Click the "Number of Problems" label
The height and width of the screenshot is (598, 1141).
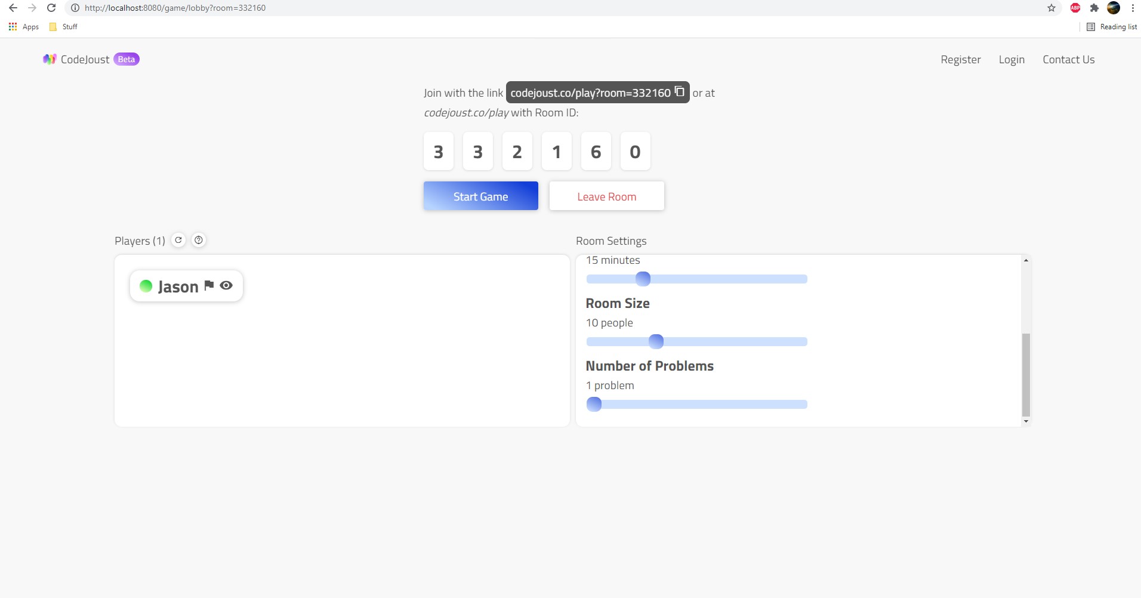[x=649, y=366]
